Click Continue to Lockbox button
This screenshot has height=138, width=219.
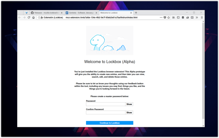pos(109,123)
